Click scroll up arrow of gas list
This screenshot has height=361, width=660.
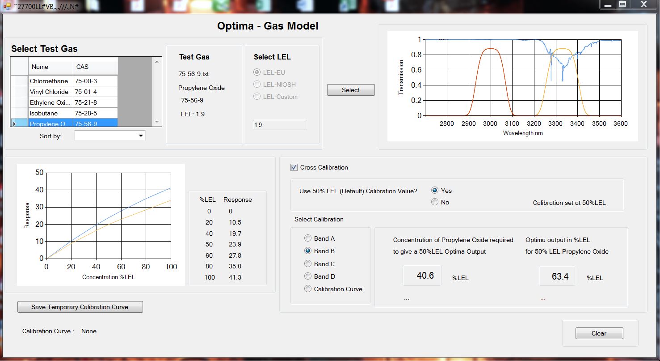coord(156,61)
